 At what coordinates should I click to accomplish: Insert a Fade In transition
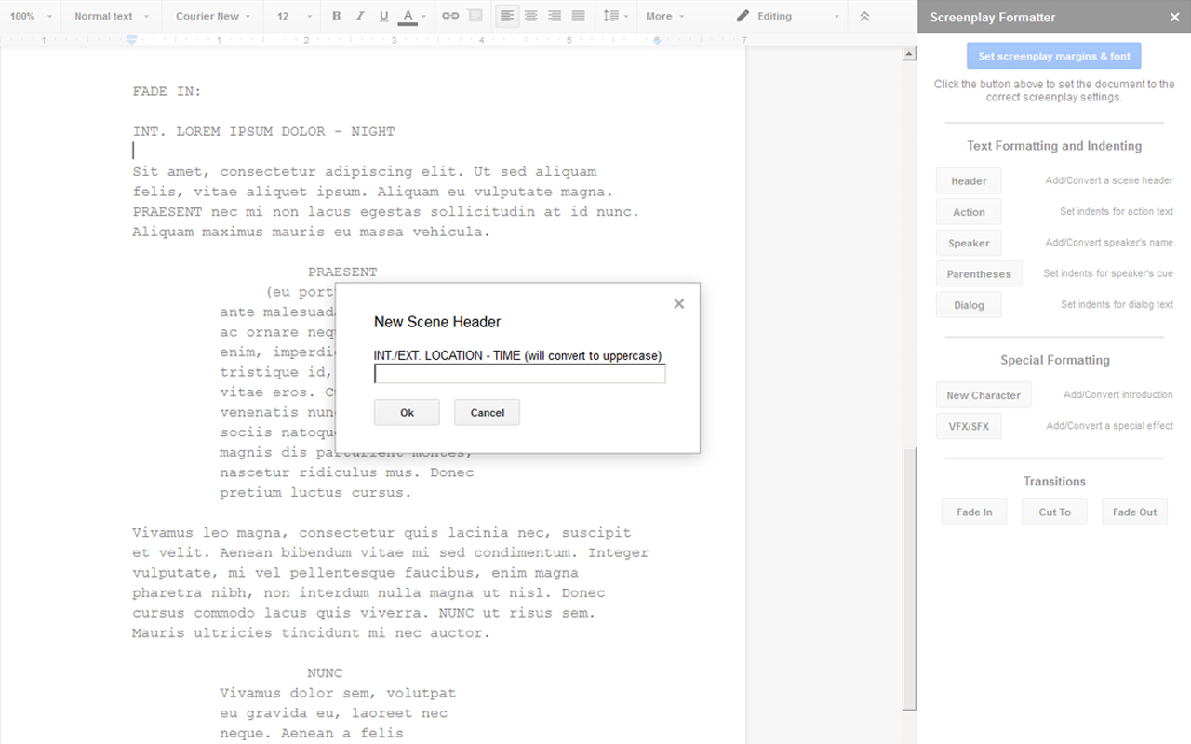point(974,511)
